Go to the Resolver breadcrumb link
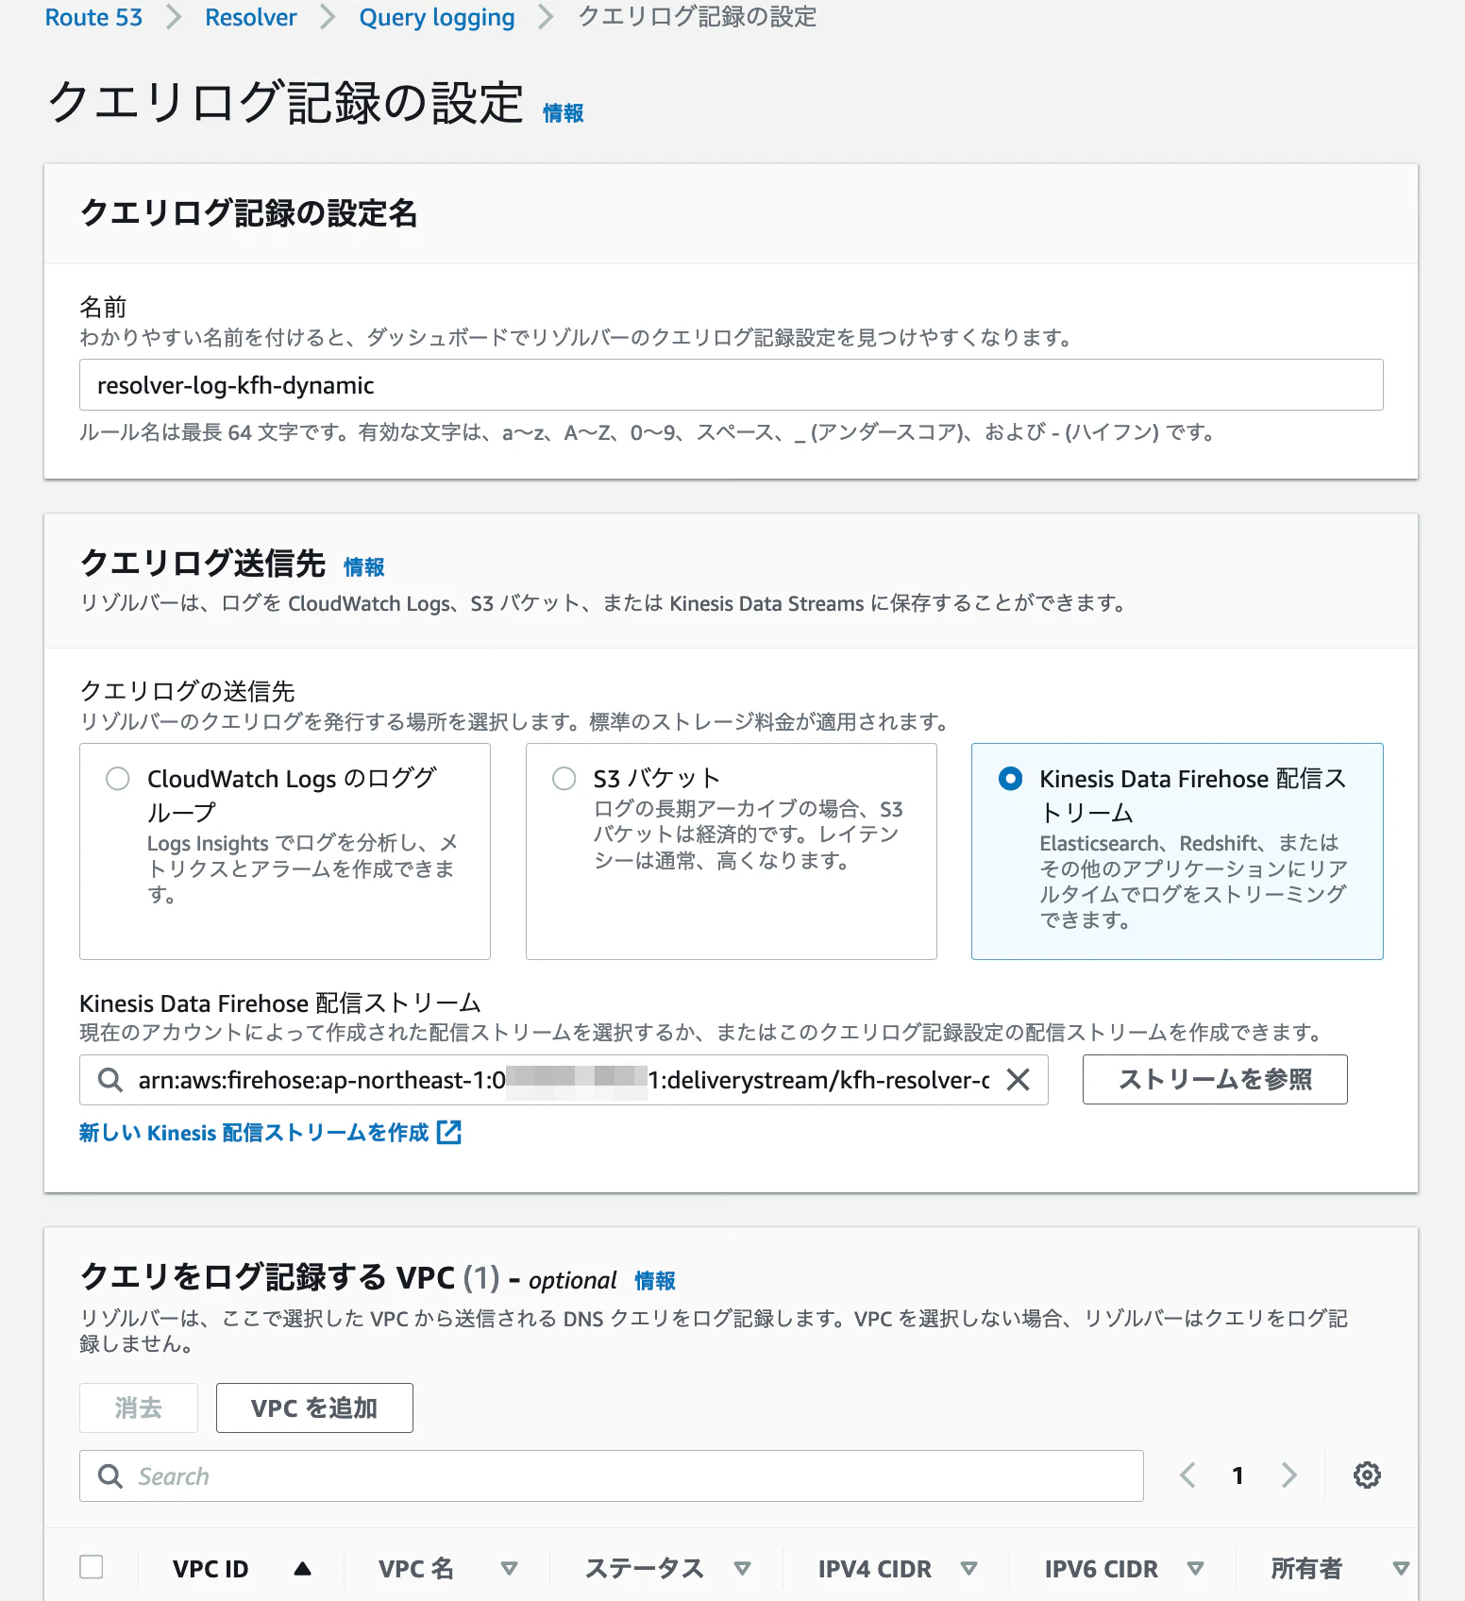Screen dimensions: 1465x1601 click(x=250, y=17)
